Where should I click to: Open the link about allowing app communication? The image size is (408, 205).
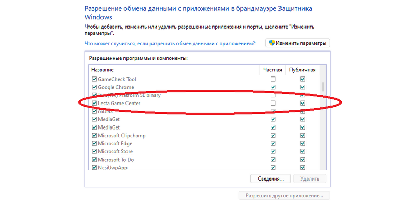pos(170,43)
